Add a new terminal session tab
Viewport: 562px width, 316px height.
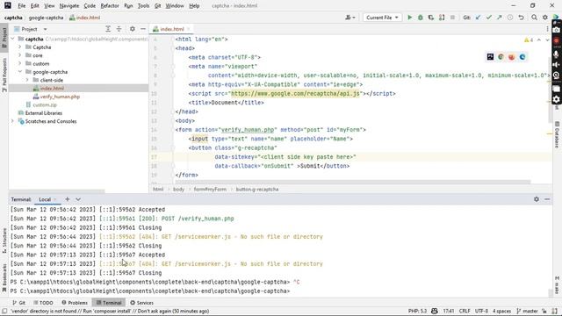point(67,199)
